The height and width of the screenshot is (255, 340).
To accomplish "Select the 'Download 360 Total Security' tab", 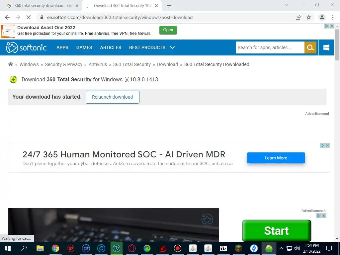I will click(x=122, y=6).
